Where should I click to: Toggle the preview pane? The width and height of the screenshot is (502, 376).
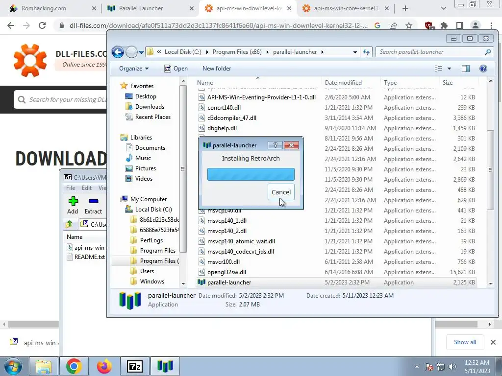pos(466,69)
